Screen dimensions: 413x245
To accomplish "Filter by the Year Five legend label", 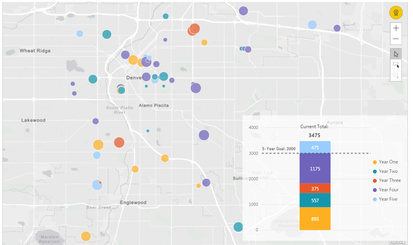I will [388, 199].
